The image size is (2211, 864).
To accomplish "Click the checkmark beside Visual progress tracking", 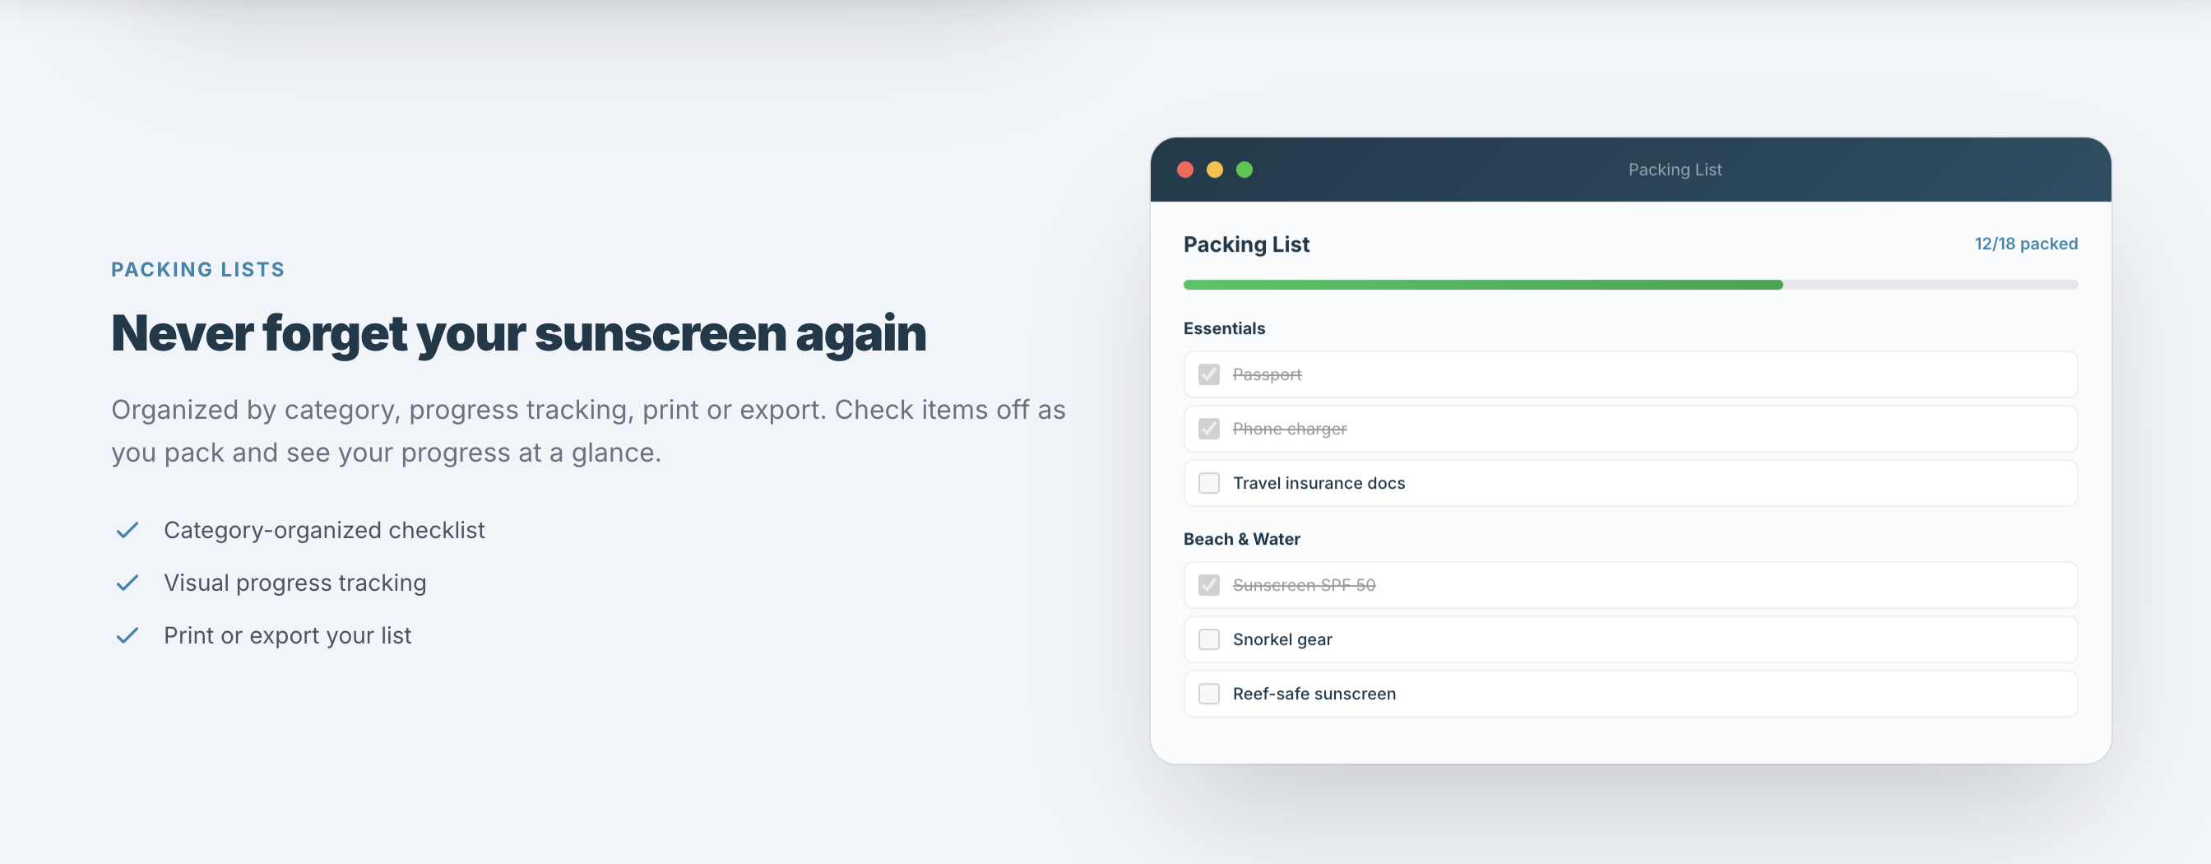I will (127, 583).
